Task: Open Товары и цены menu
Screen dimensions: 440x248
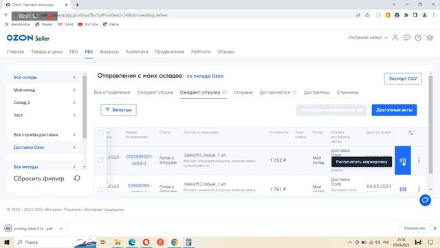Action: pyautogui.click(x=47, y=52)
